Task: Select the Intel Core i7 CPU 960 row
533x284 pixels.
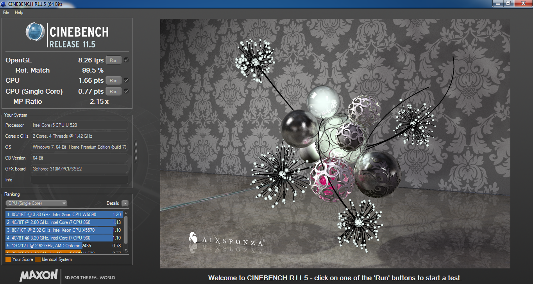Action: coord(64,238)
